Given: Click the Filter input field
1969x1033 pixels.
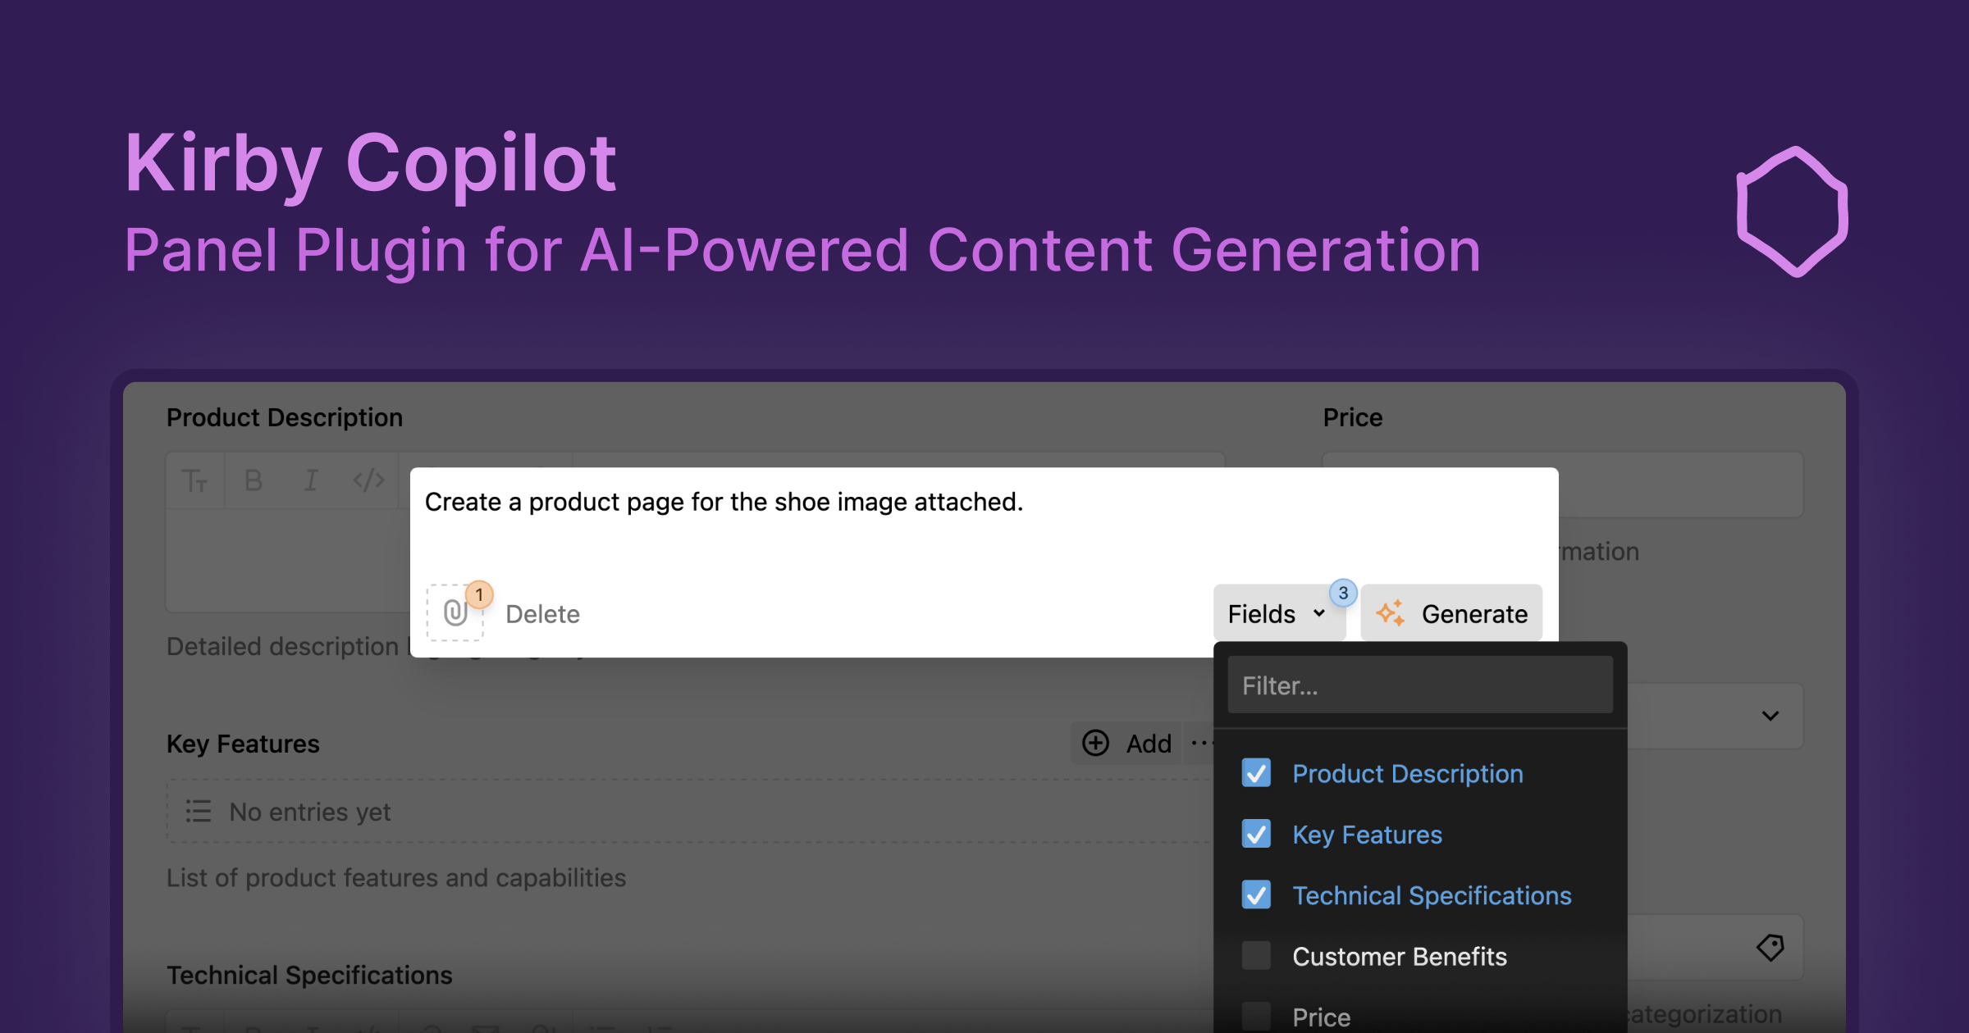Looking at the screenshot, I should point(1420,684).
